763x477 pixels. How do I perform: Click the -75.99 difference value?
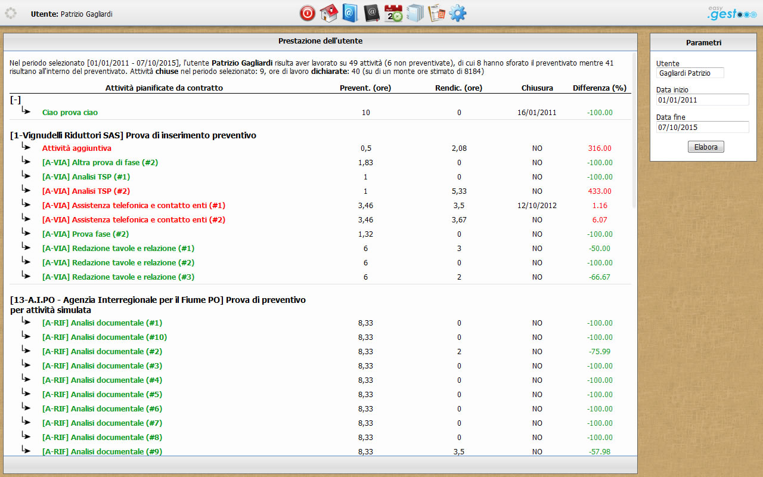600,351
